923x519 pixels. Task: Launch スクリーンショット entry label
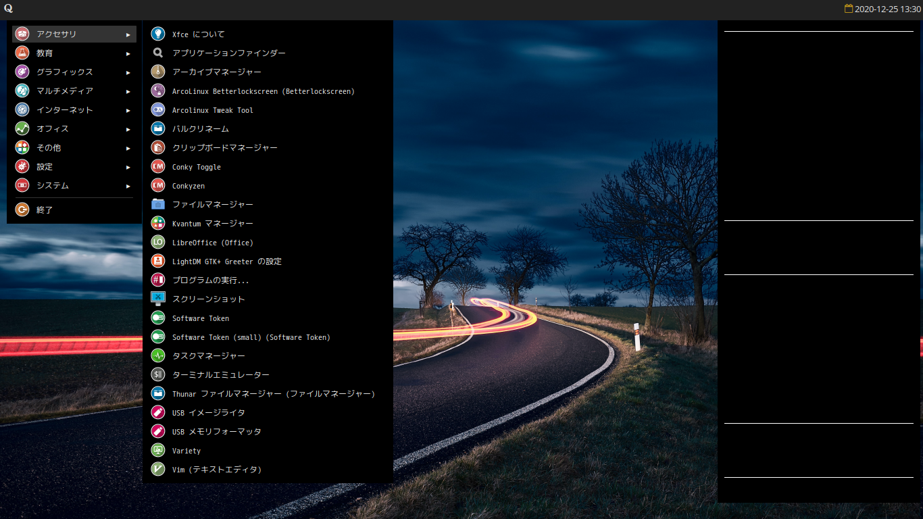point(209,299)
